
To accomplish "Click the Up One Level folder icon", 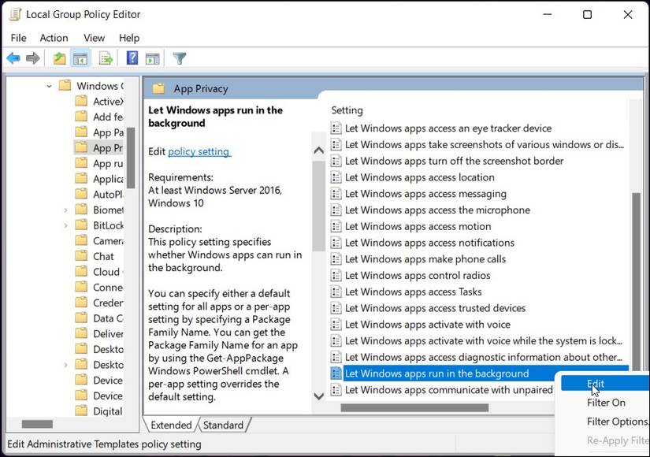I will point(58,58).
